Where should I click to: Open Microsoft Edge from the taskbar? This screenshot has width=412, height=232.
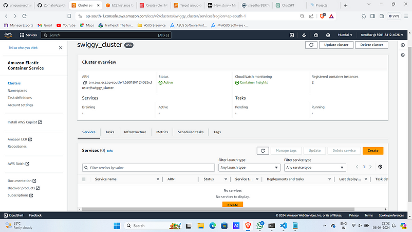click(213, 226)
